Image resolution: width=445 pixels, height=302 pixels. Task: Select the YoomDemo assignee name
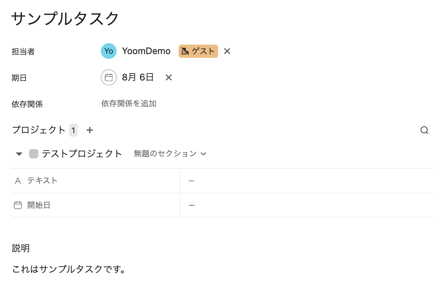(147, 51)
